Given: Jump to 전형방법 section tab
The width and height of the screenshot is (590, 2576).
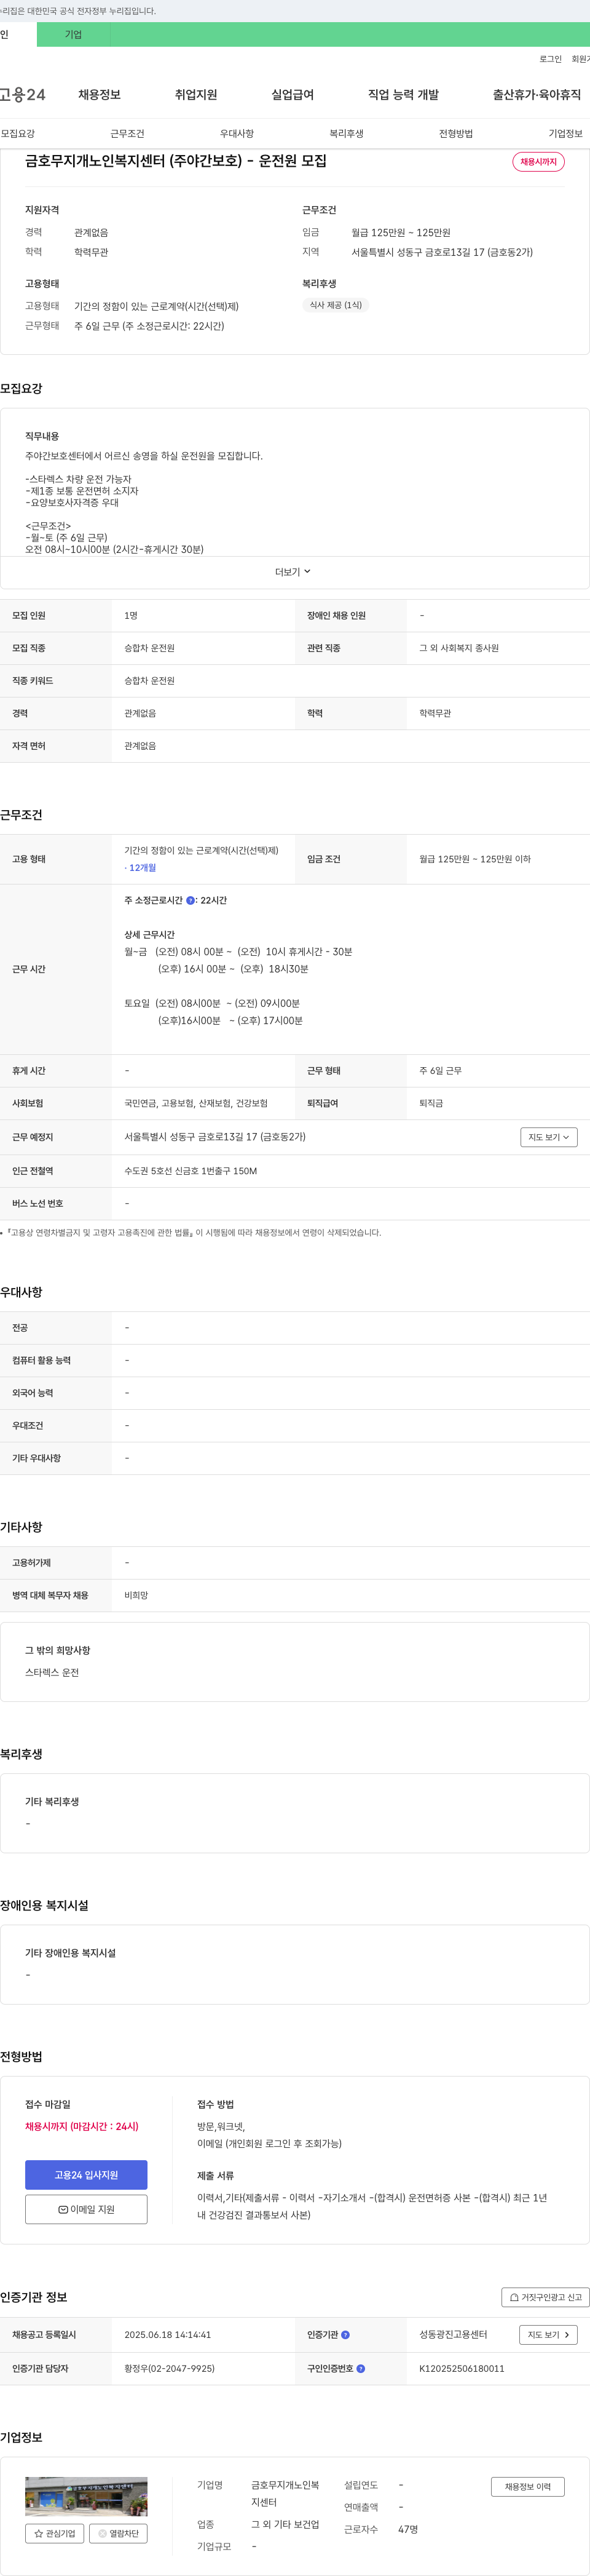Looking at the screenshot, I should [456, 134].
